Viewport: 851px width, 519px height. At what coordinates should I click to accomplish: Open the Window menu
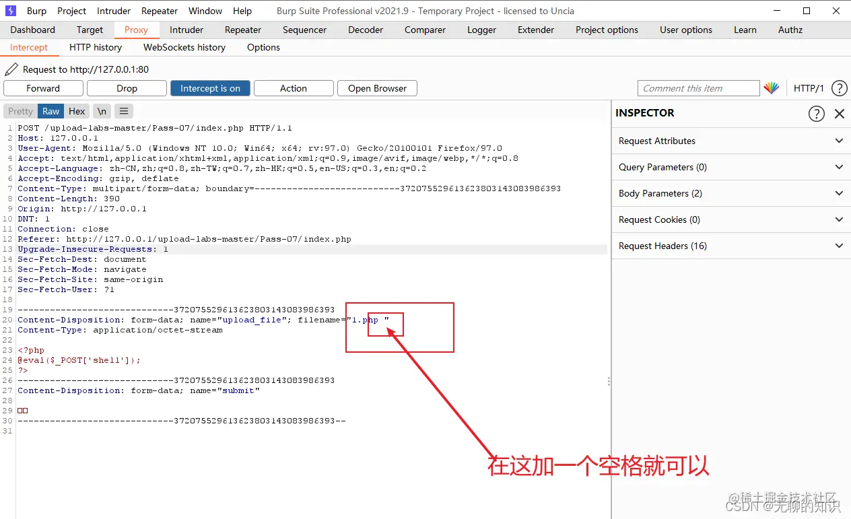pos(205,11)
